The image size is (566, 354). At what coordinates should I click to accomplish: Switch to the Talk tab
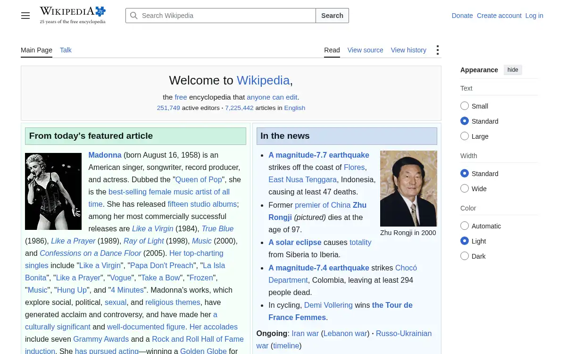(x=66, y=50)
